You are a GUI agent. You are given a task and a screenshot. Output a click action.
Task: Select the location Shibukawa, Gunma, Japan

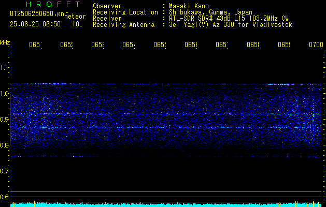(210, 12)
